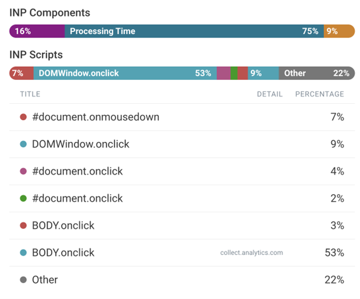360x299 pixels.
Task: Click red dot beside #document.onmousedown
Action: (23, 117)
